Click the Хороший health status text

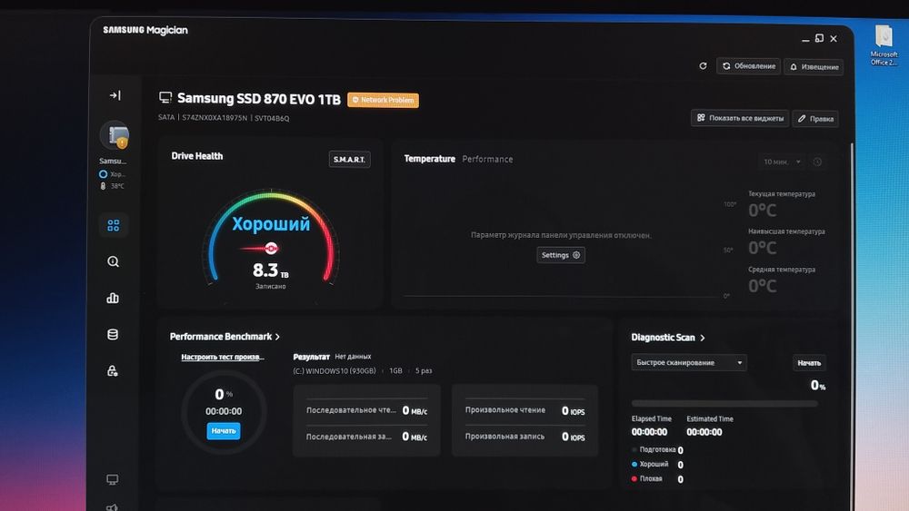(271, 224)
